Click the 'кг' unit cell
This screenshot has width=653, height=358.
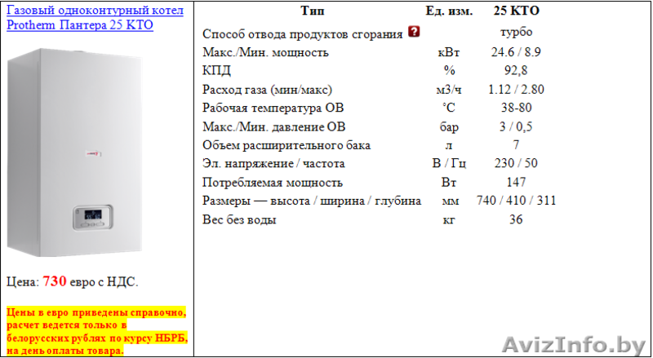pyautogui.click(x=449, y=220)
